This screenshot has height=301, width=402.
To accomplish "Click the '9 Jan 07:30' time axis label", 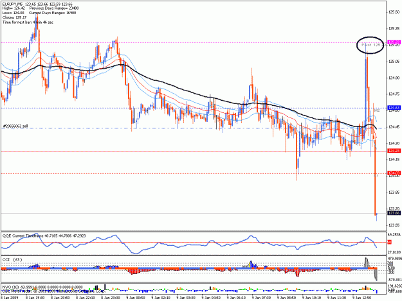I will pos(261,298).
